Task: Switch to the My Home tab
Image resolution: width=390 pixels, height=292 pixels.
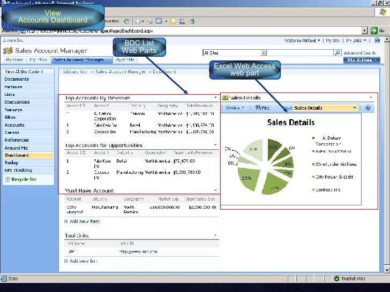Action: point(14,60)
